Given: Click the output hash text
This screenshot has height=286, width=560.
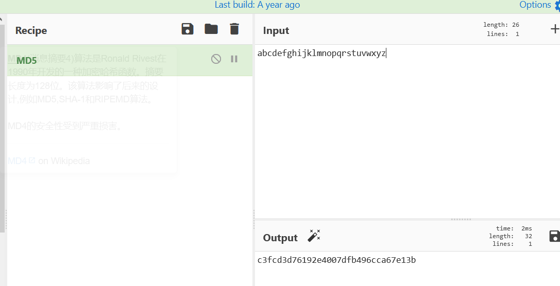Looking at the screenshot, I should pos(336,260).
